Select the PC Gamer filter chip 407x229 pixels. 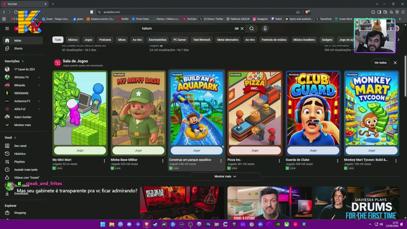(x=180, y=40)
